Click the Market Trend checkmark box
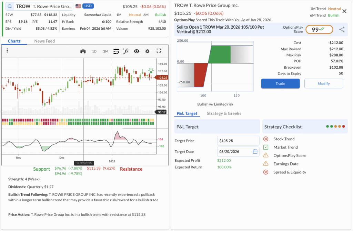Viewport: 353px width, 231px height. pyautogui.click(x=266, y=147)
